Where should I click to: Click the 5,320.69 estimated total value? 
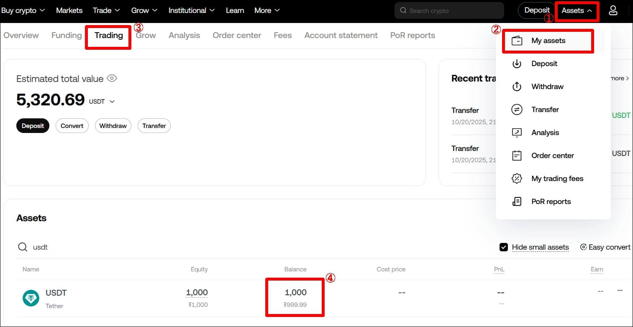click(x=51, y=100)
